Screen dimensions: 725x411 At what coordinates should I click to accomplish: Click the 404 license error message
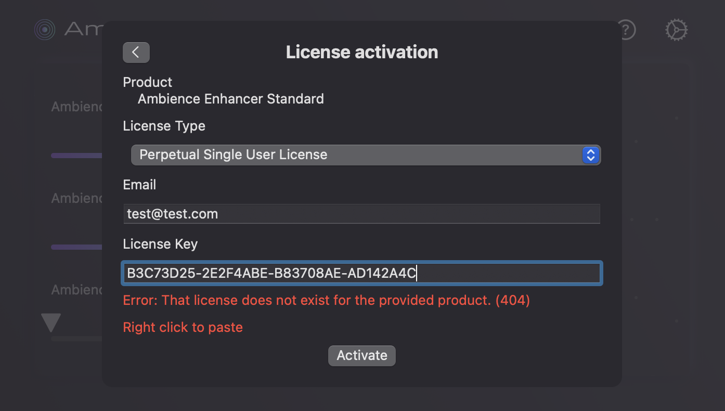pyautogui.click(x=326, y=300)
